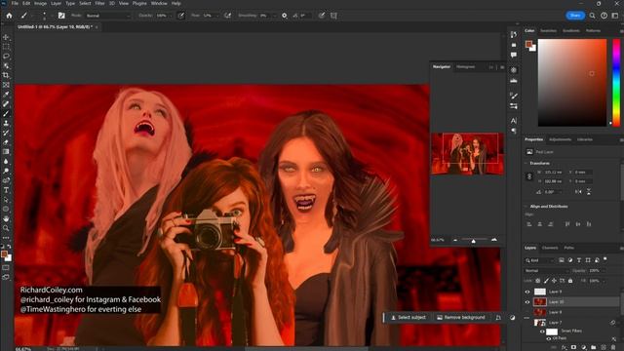The image size is (624, 351).
Task: Select the Layer 8 thumbnail
Action: 539,312
